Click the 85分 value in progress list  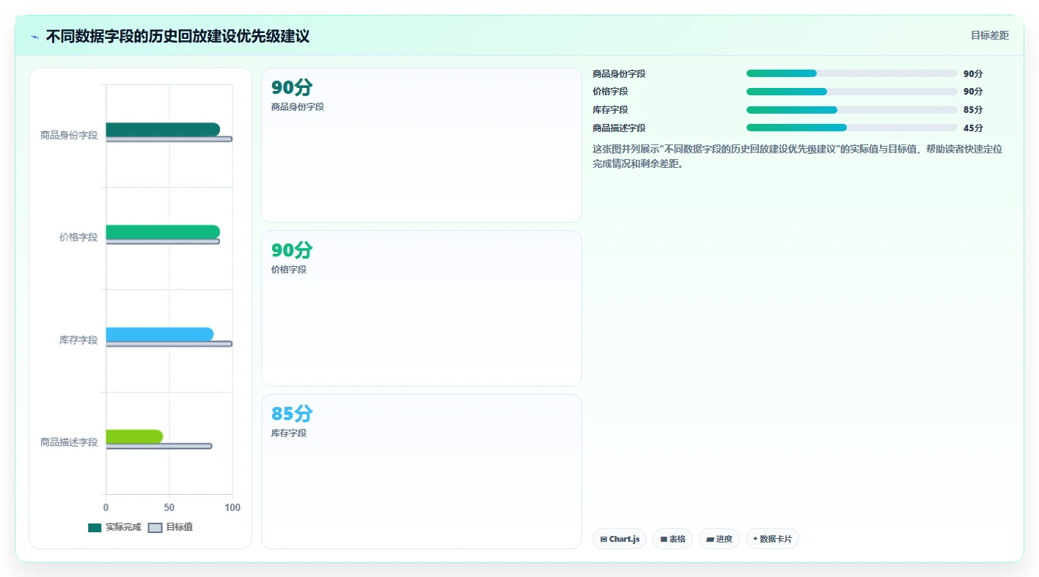click(x=973, y=110)
